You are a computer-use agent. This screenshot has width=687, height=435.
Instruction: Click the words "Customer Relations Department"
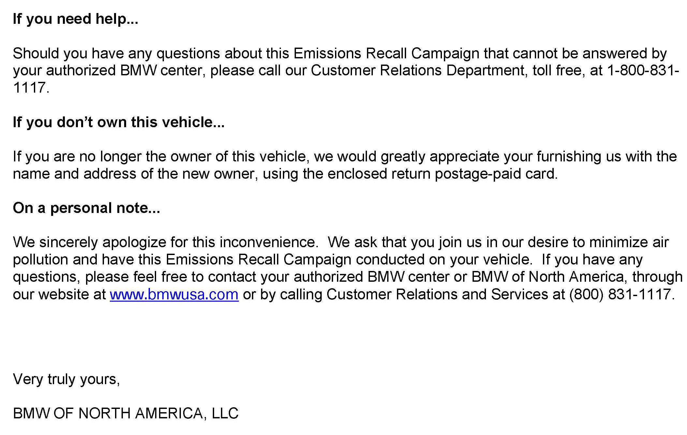[417, 71]
